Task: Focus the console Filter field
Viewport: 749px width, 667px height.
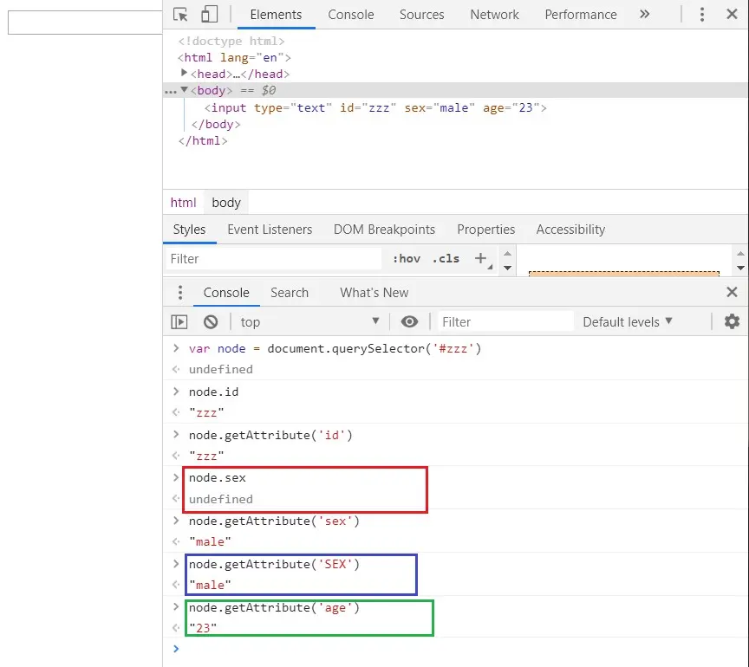Action: pyautogui.click(x=505, y=321)
